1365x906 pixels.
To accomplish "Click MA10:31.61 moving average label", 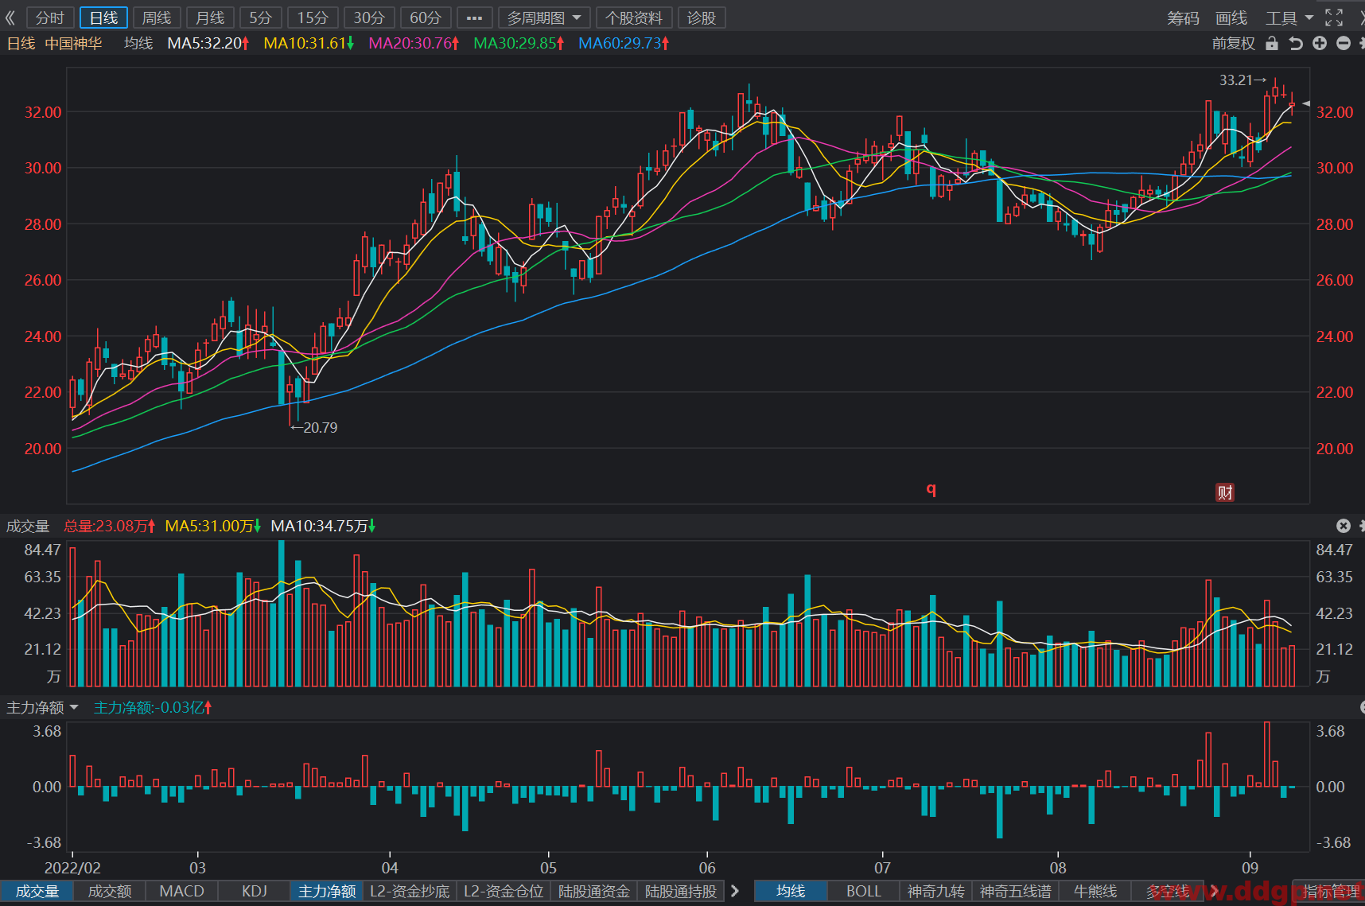I will tap(309, 43).
